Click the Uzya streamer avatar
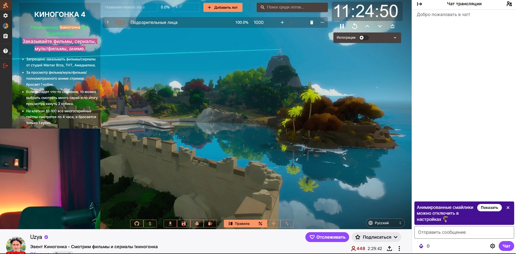 (x=16, y=245)
